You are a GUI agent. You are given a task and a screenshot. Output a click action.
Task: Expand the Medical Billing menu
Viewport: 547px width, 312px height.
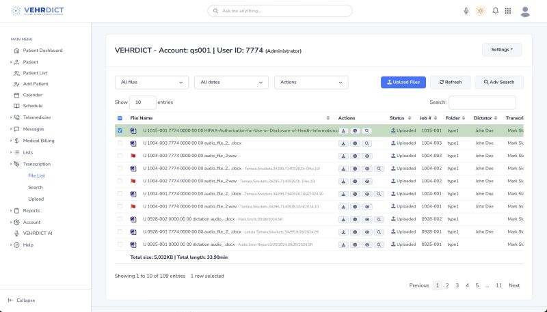11,141
